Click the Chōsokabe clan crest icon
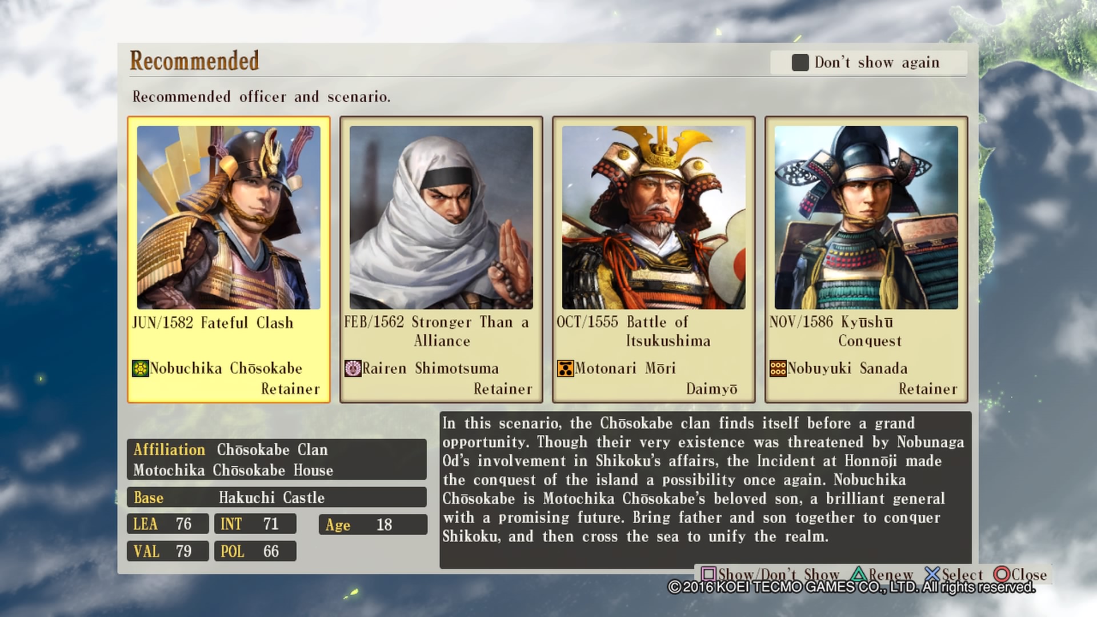Screen dimensions: 1097x617 140,368
